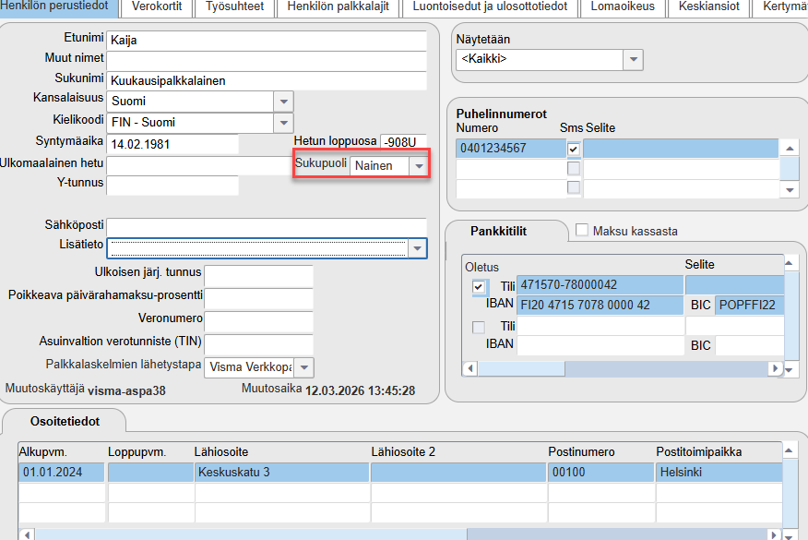Click the Ulkomaalainen hetu input field

pyautogui.click(x=199, y=166)
